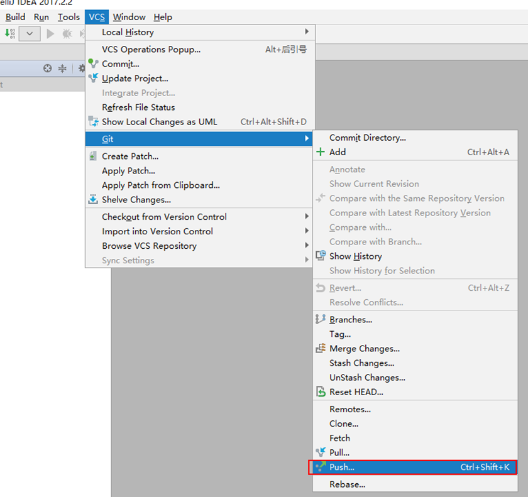Choose Apply Patch...
This screenshot has width=528, height=497.
tap(200, 171)
